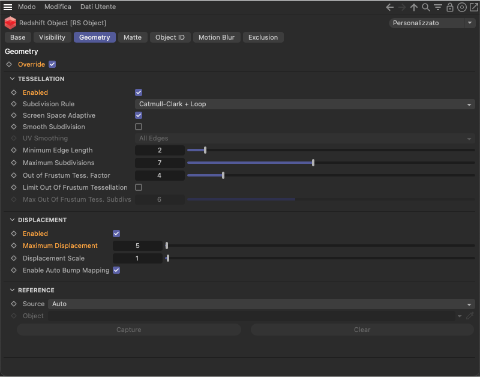480x377 pixels.
Task: Toggle the lock icon in the header
Action: (449, 7)
